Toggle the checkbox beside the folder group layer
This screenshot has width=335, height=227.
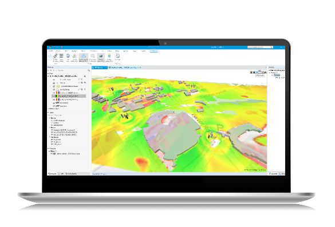pyautogui.click(x=54, y=86)
